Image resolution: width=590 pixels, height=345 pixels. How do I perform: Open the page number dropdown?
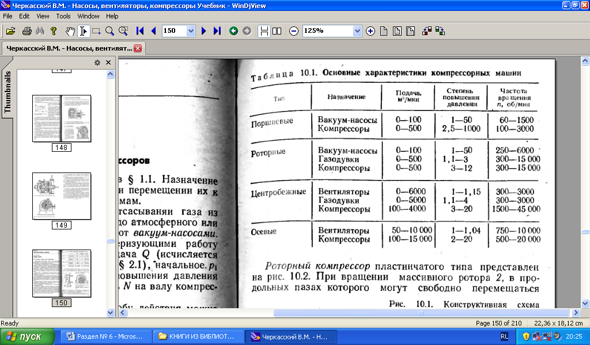pyautogui.click(x=191, y=31)
